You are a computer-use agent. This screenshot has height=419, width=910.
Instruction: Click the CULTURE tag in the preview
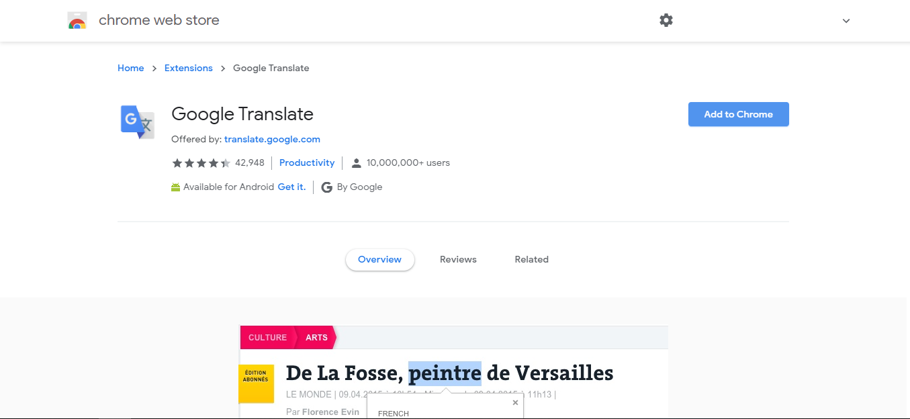click(x=267, y=338)
